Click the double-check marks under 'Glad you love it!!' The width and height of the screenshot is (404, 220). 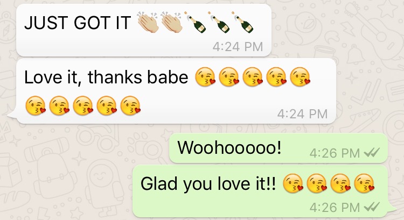pos(372,207)
